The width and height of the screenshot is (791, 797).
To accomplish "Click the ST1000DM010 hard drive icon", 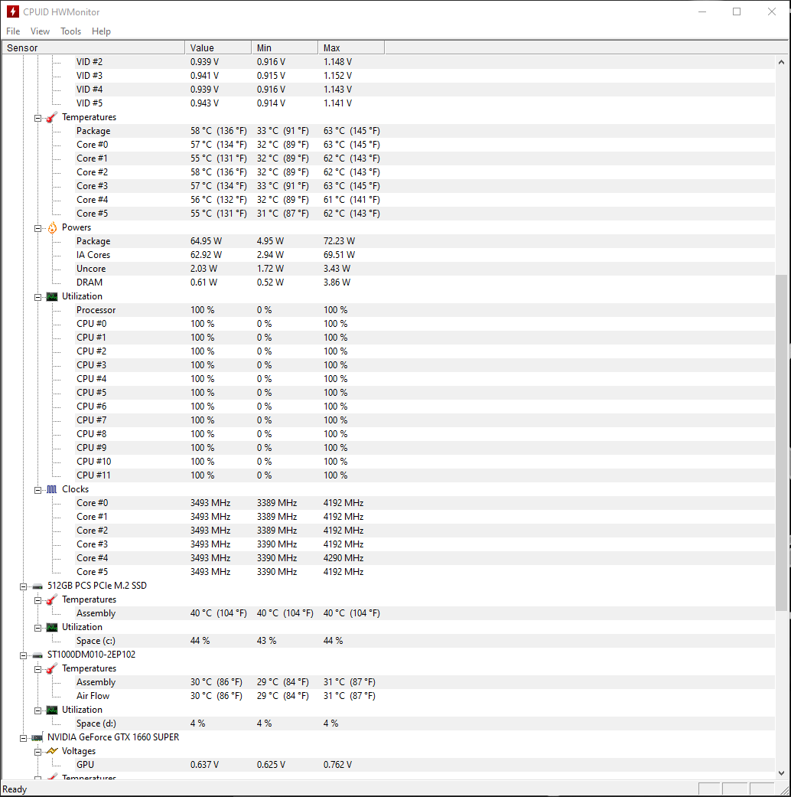I will click(37, 655).
